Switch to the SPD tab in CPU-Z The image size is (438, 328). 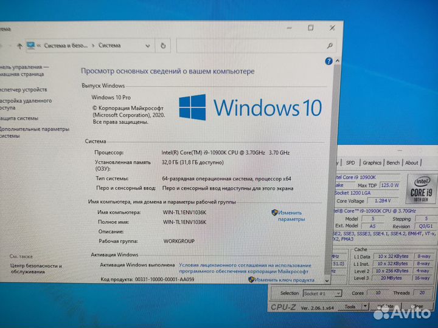[x=350, y=163]
